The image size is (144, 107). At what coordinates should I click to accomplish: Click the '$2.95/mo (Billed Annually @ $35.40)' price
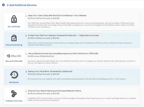43,93
